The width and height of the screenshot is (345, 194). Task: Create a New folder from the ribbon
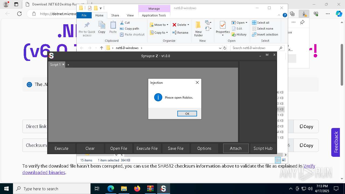[198, 29]
